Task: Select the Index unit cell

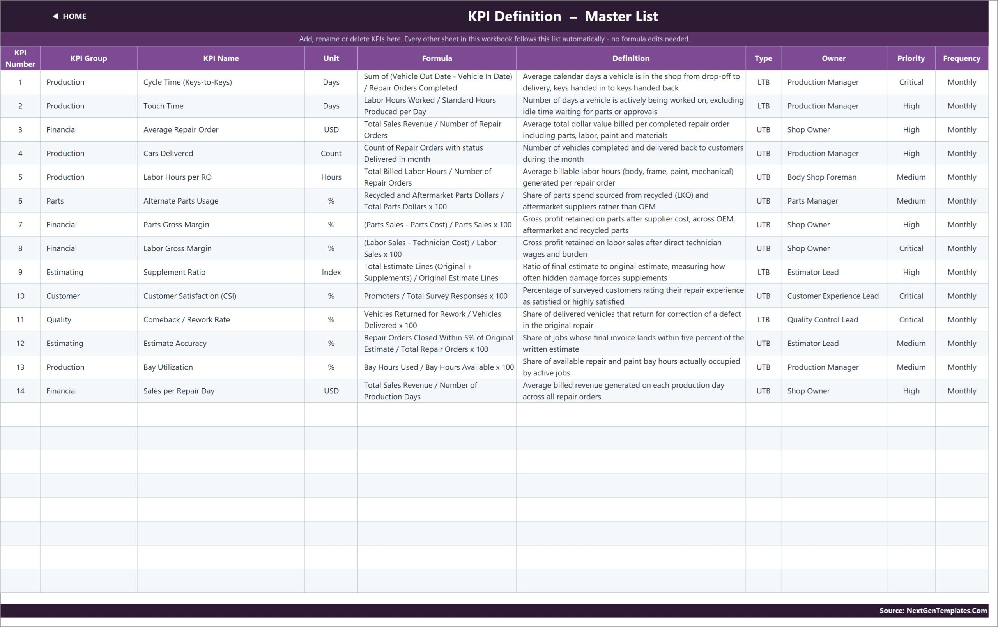Action: (331, 272)
